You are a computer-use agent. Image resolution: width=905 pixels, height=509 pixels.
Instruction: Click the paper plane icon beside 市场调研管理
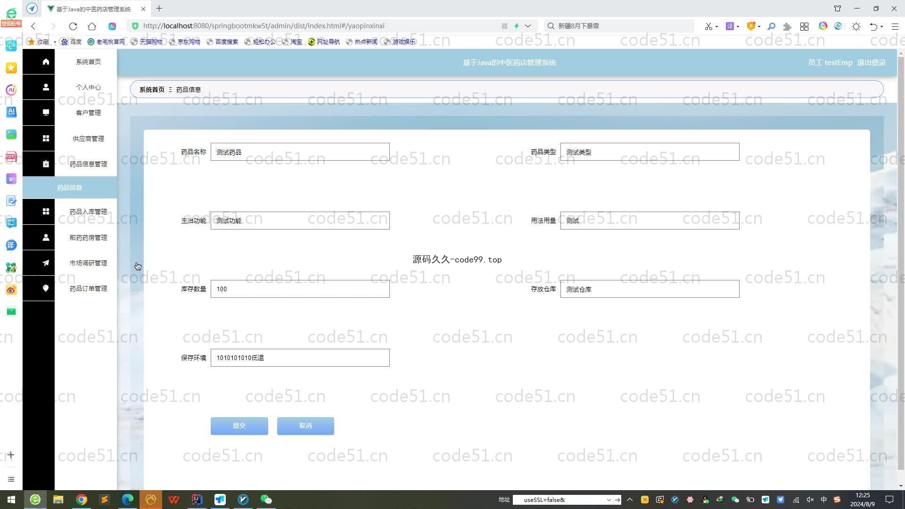tap(46, 263)
